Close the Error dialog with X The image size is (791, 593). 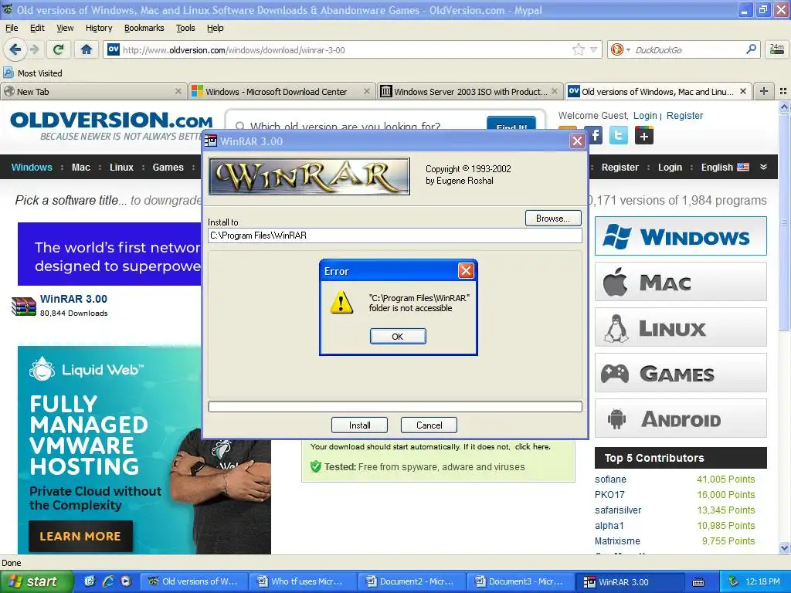point(466,271)
